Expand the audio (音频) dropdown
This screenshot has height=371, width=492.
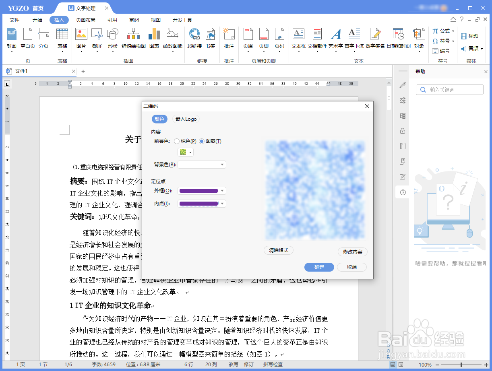[x=482, y=49]
